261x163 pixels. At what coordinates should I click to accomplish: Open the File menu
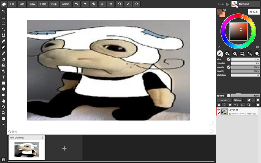click(12, 4)
